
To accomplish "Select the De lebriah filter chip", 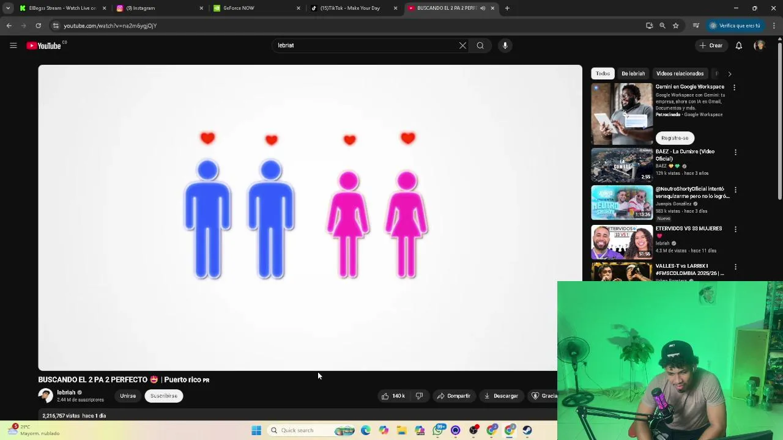I will click(x=633, y=73).
